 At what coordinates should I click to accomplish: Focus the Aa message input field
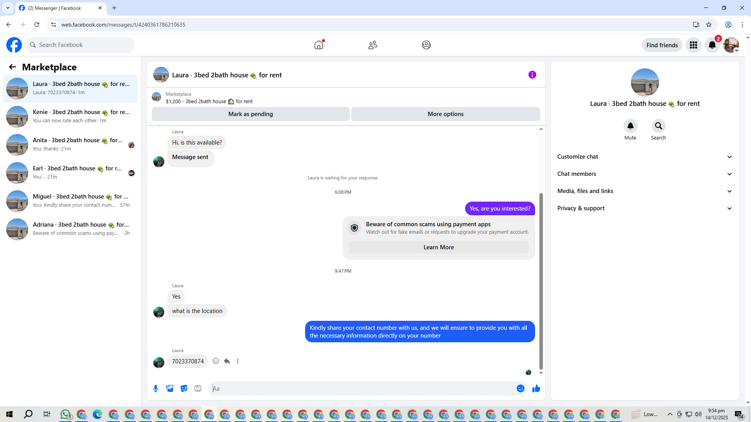pos(364,388)
